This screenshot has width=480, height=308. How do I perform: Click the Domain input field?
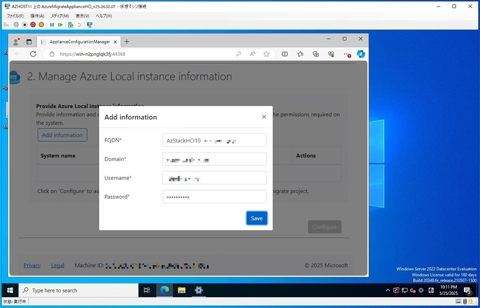214,159
